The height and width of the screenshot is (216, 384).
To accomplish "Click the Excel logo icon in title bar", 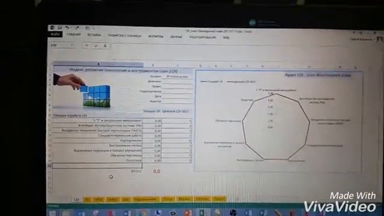I will (x=52, y=28).
